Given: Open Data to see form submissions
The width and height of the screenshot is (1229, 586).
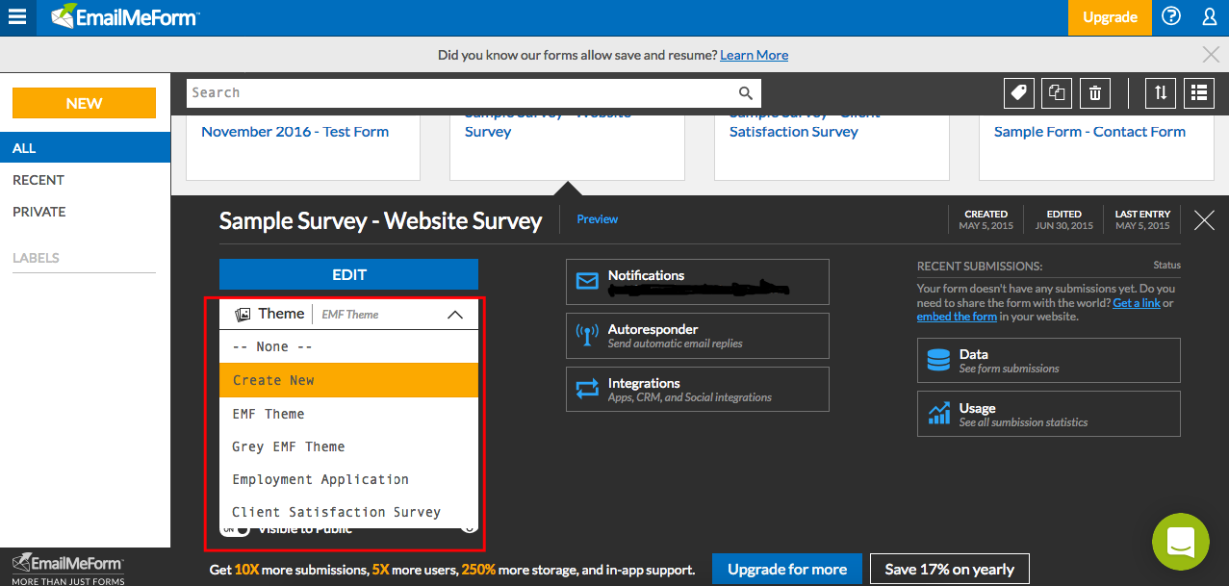Looking at the screenshot, I should pos(1049,361).
